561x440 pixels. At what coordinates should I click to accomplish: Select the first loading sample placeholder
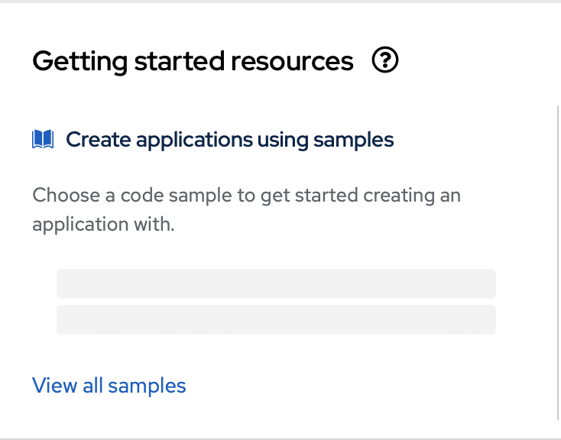[x=276, y=283]
